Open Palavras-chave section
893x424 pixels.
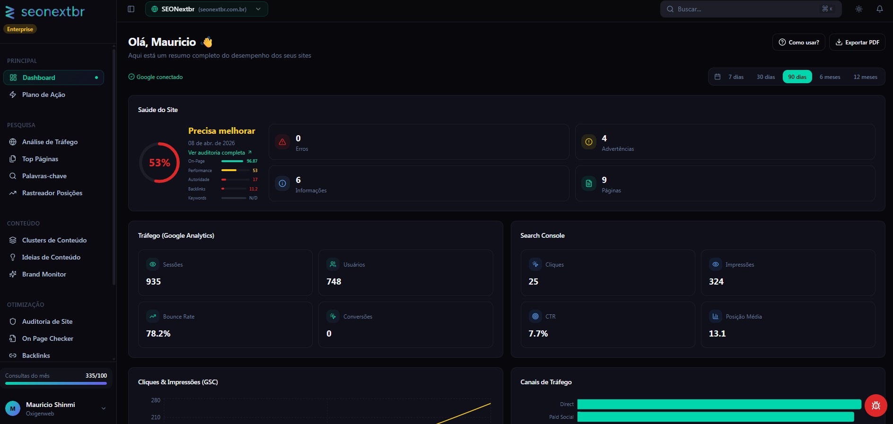(53, 176)
